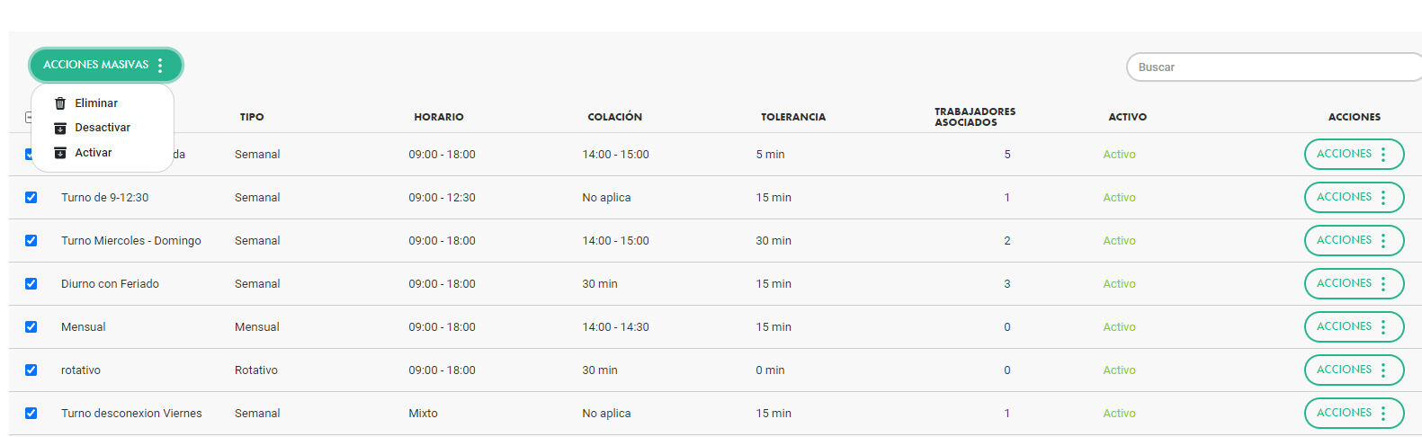
Task: Click three-dot icon in Diurno con Feriado row
Action: coord(1383,284)
